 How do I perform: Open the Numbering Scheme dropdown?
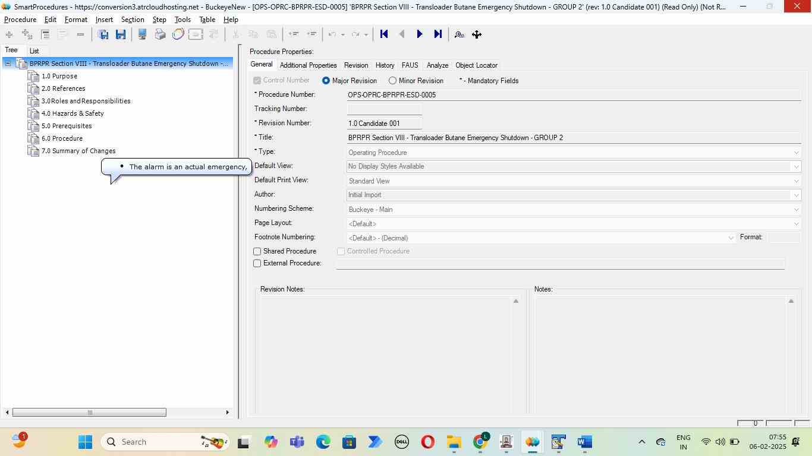[797, 210]
